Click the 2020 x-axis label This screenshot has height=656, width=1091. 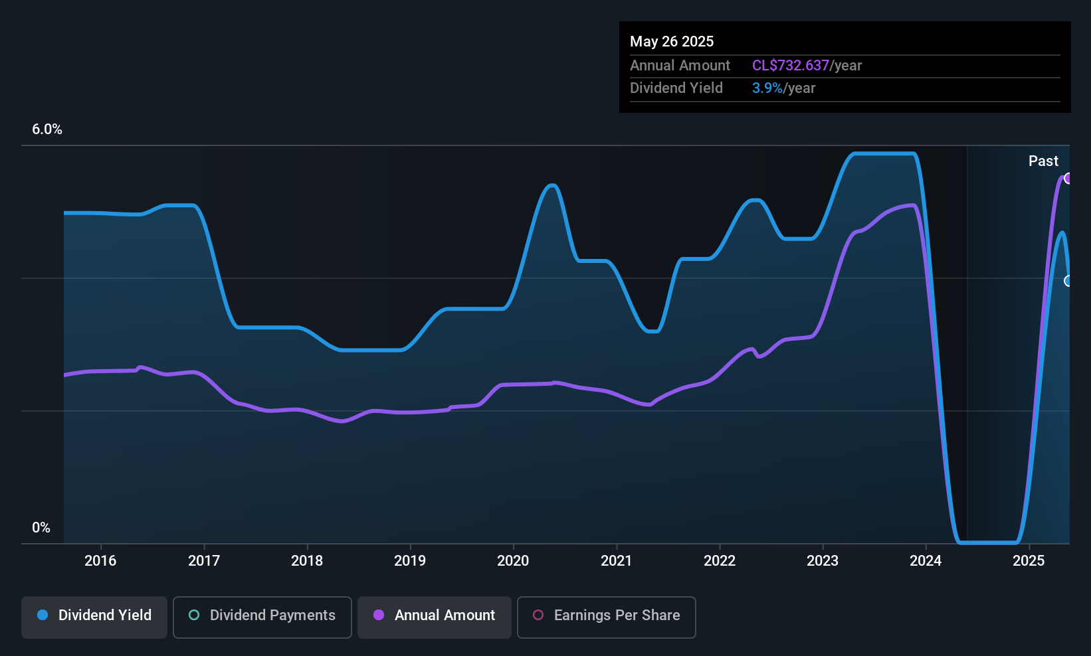tap(513, 560)
